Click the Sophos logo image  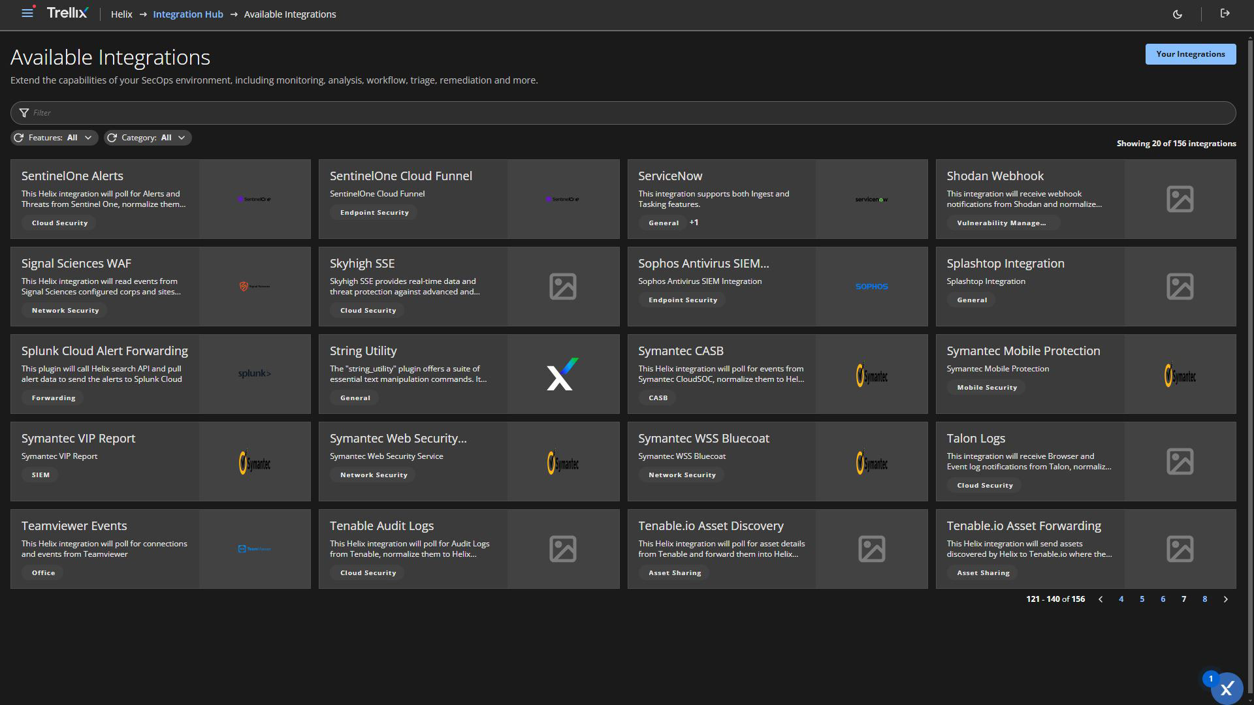coord(871,287)
